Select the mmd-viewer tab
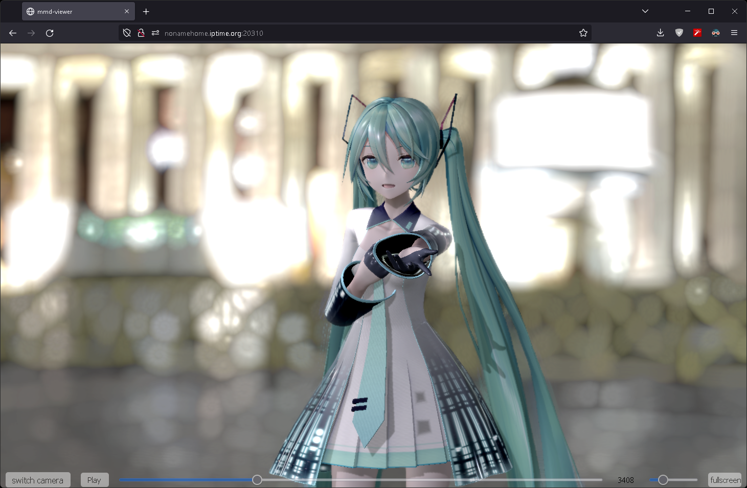747x488 pixels. [78, 11]
